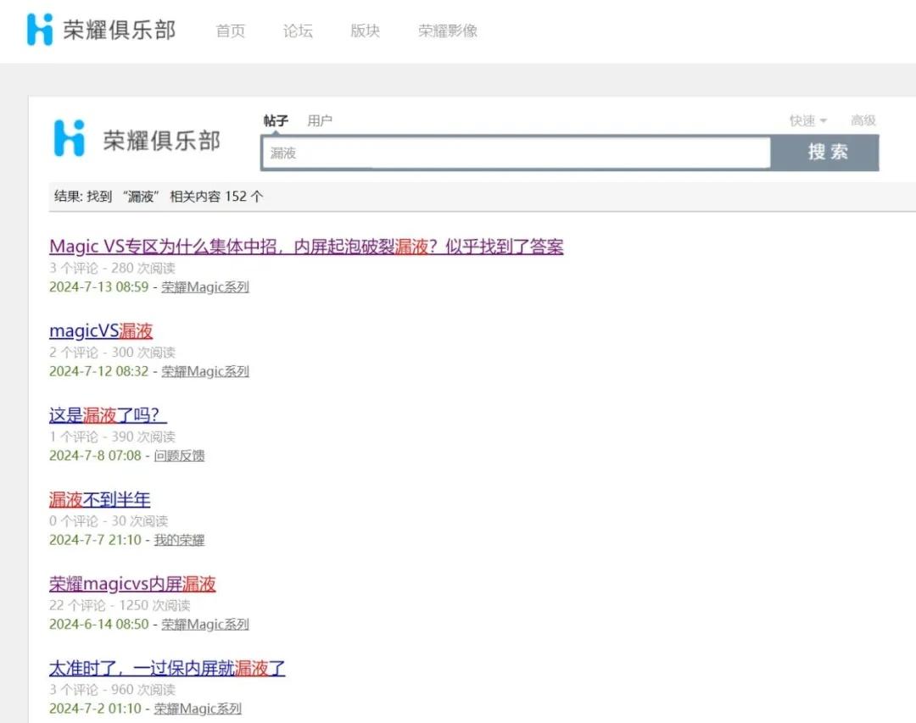Viewport: 916px width, 723px height.
Task: Open the 这是漏液了吗? post
Action: click(x=108, y=415)
